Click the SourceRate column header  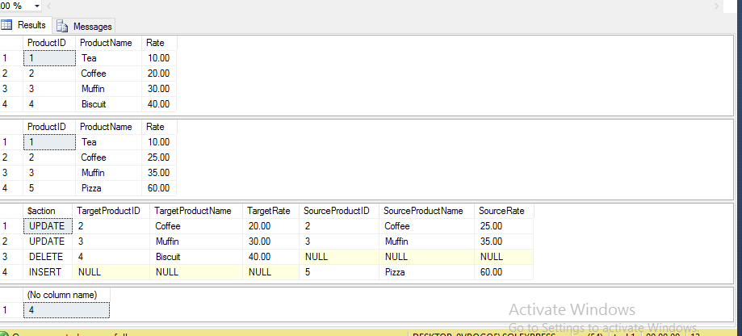pyautogui.click(x=502, y=211)
